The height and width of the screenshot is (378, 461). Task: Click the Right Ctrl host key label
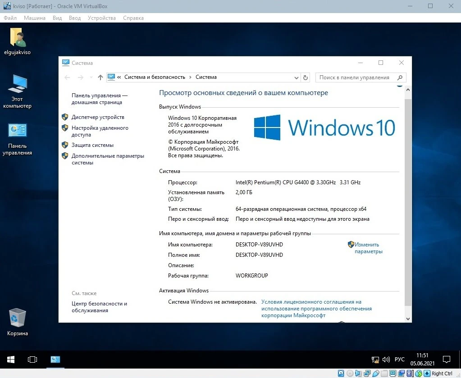[442, 373]
